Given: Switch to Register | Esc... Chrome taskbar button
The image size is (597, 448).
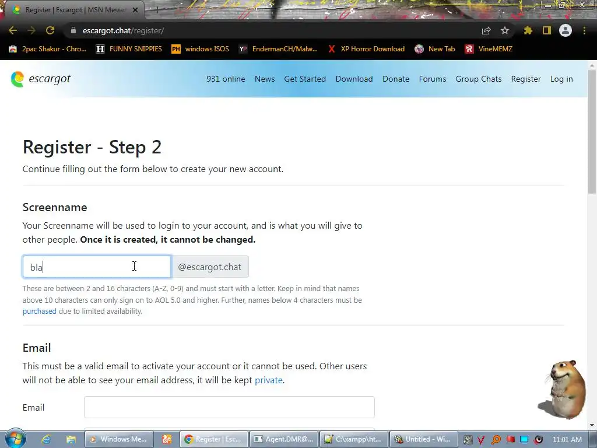Looking at the screenshot, I should pos(214,439).
